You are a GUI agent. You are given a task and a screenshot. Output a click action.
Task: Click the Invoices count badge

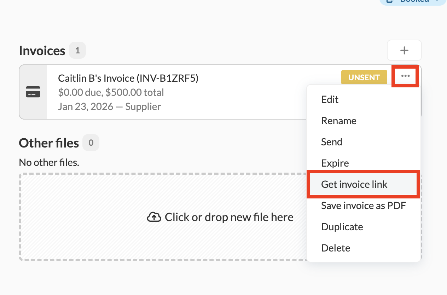(77, 51)
